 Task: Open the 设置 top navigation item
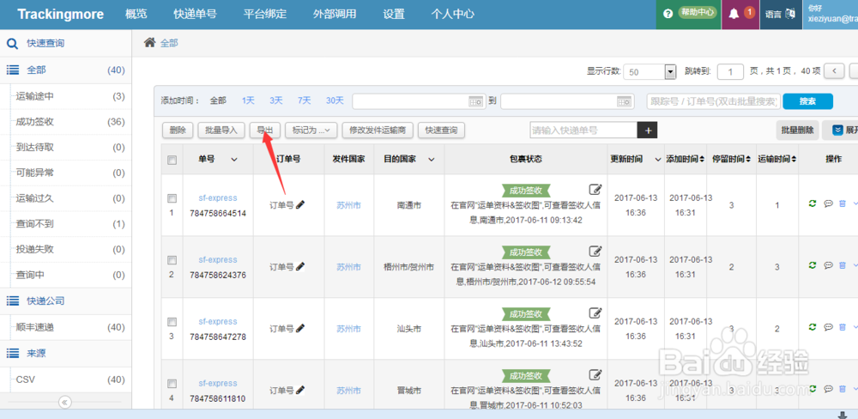394,15
